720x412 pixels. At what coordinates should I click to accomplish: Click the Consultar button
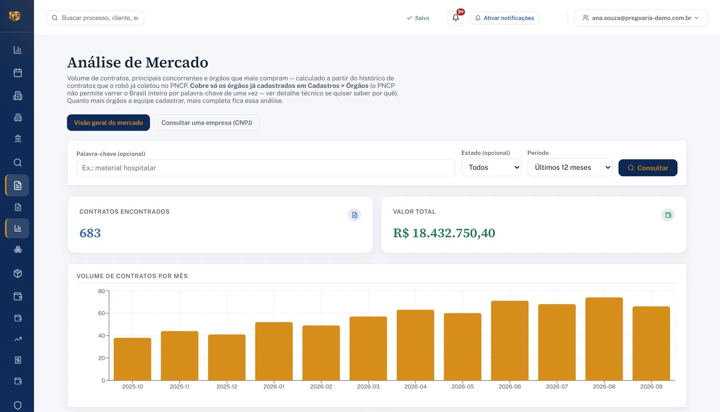pos(648,168)
